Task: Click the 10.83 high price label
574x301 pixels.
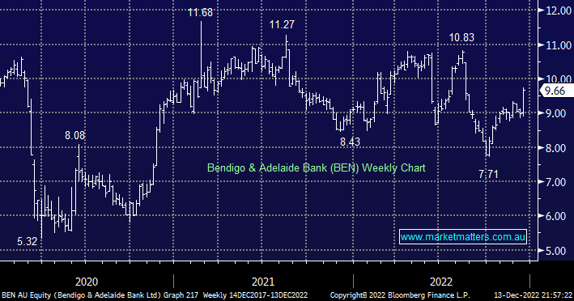Action: click(x=461, y=38)
